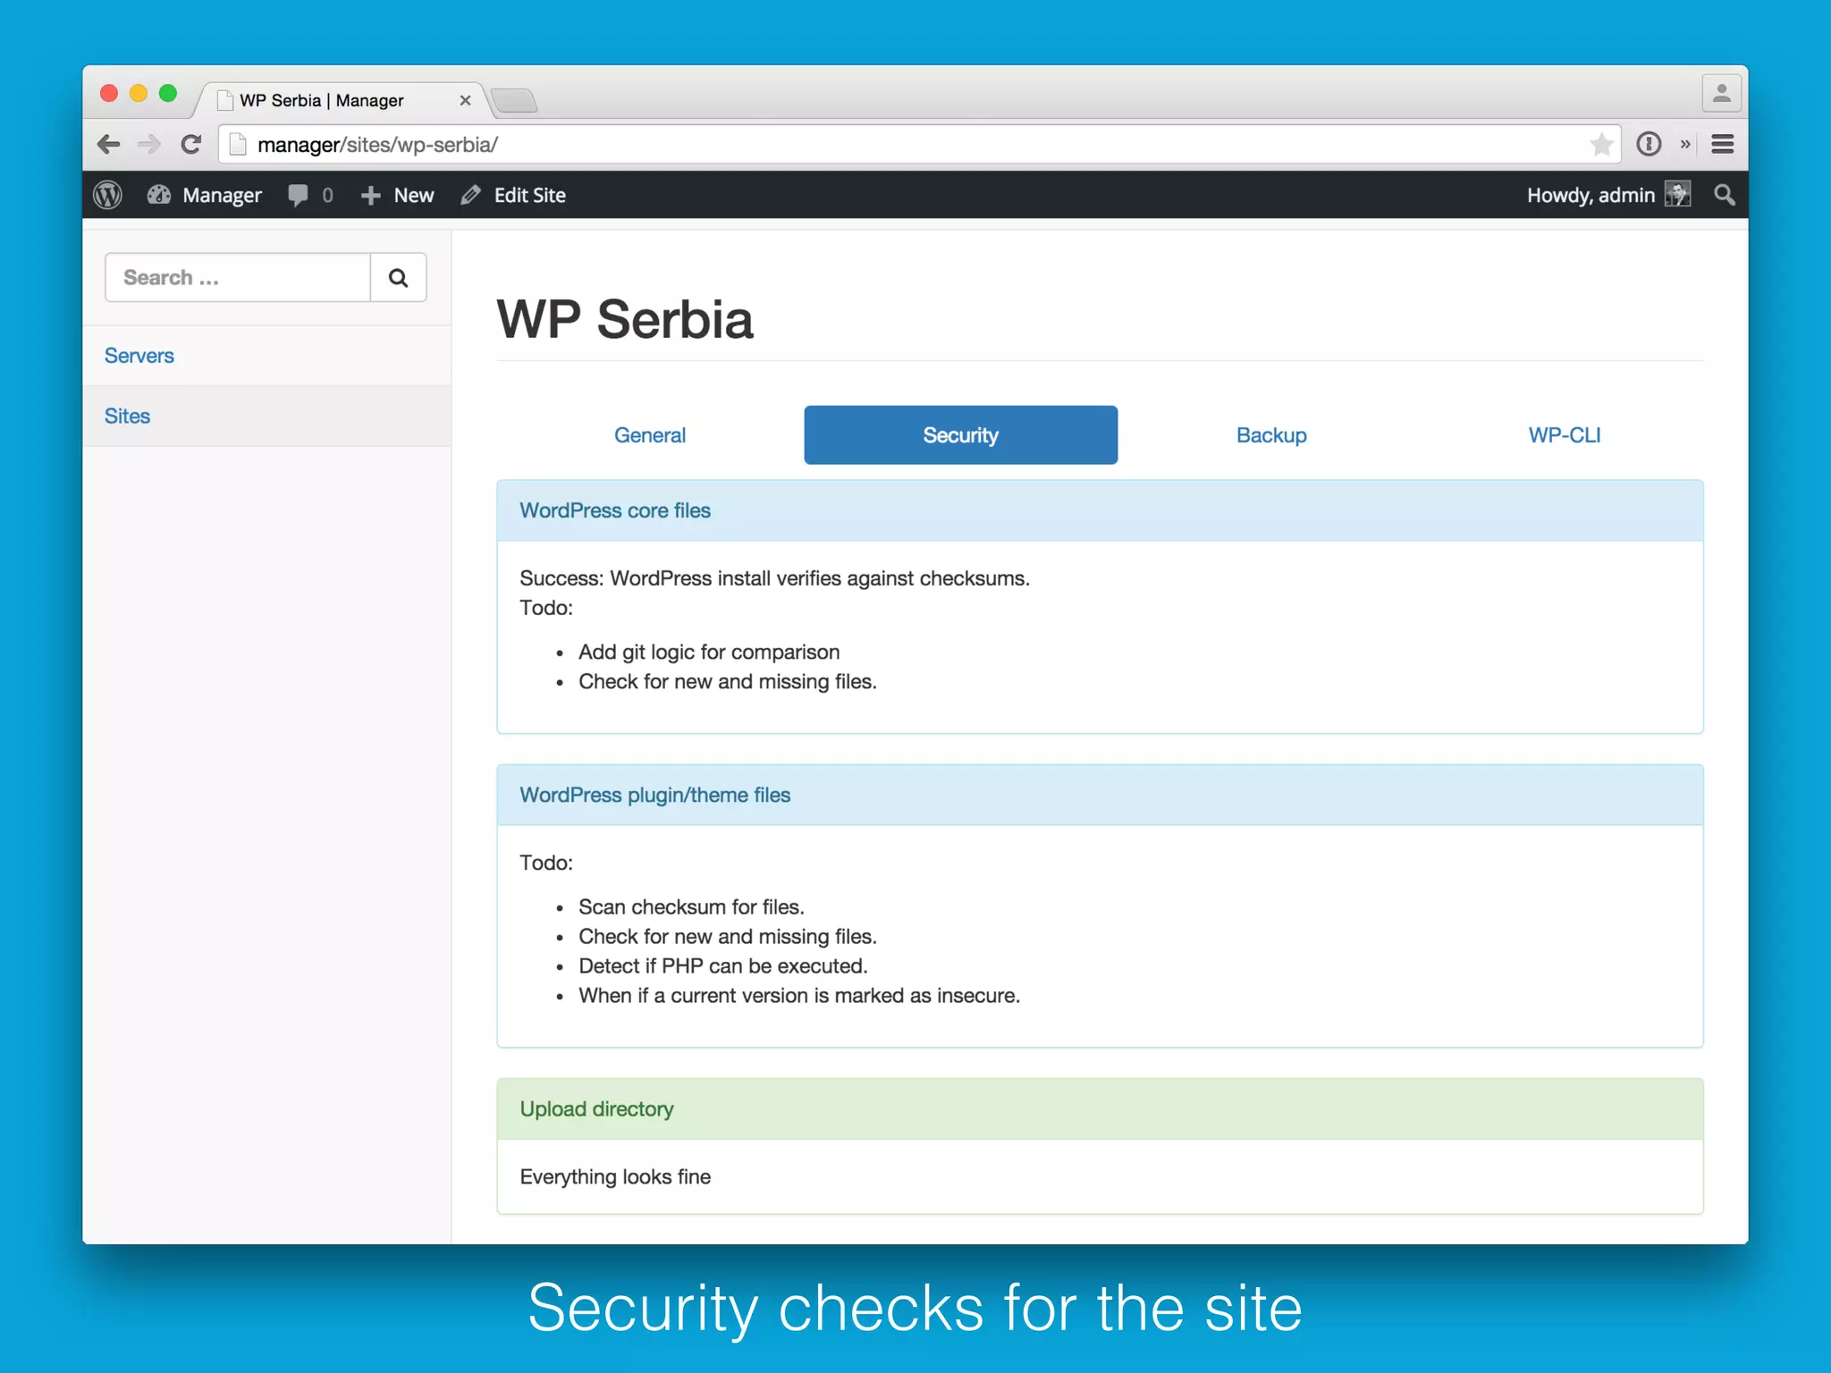Click Edit Site in admin bar
The image size is (1831, 1373).
point(514,195)
